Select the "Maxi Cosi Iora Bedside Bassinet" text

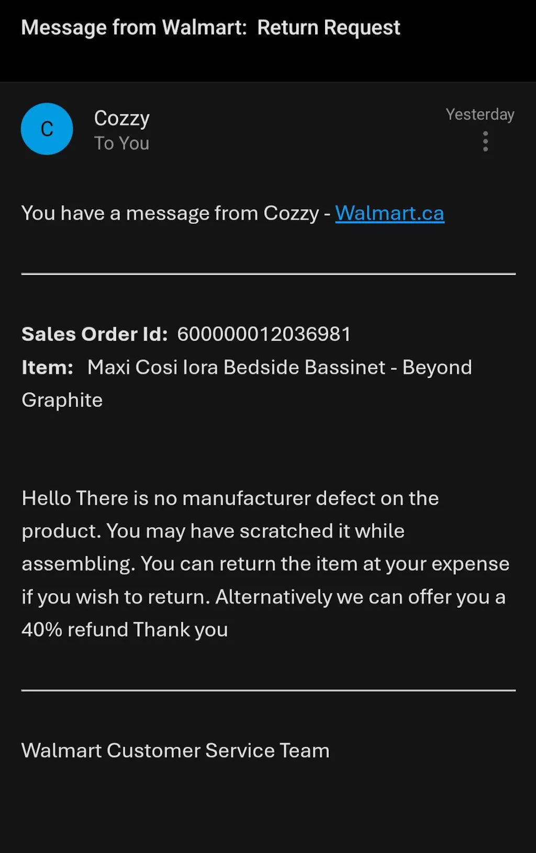click(x=236, y=368)
